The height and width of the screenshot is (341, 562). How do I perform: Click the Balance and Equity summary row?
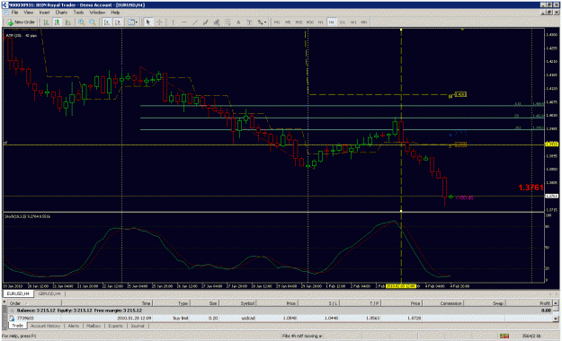coord(280,310)
